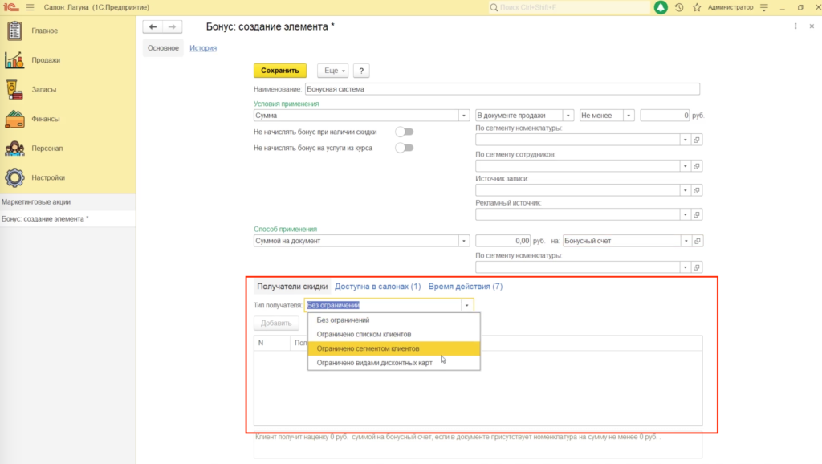Image resolution: width=822 pixels, height=464 pixels.
Task: Click the green notifications bell icon
Action: point(661,7)
